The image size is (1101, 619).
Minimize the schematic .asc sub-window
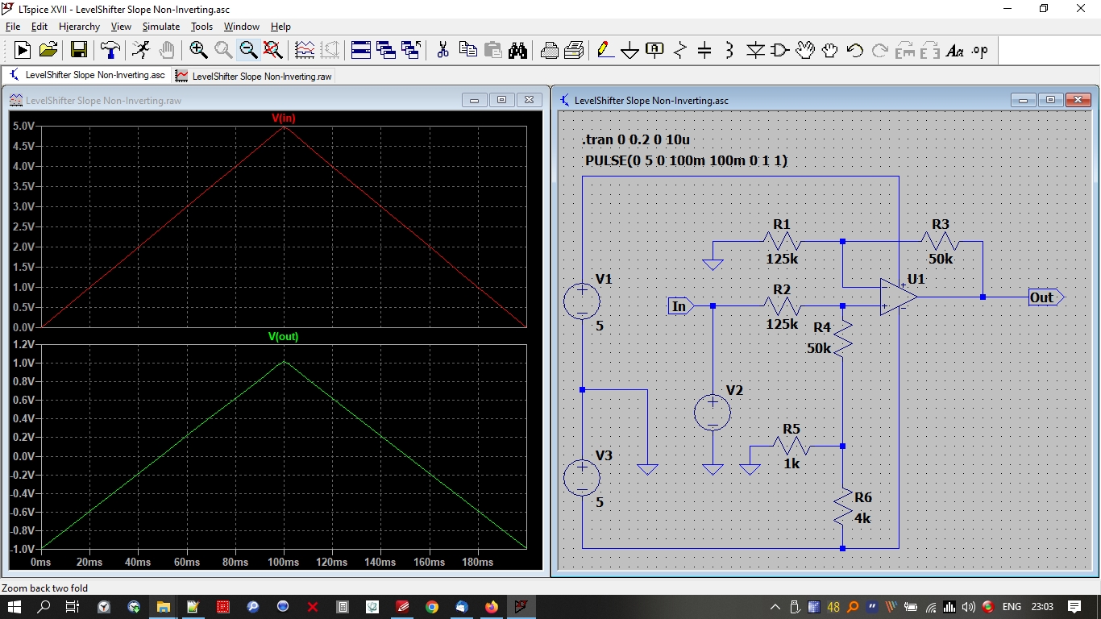[1023, 100]
